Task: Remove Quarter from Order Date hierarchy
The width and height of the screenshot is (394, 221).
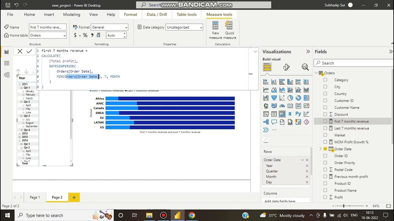Action: click(x=307, y=171)
